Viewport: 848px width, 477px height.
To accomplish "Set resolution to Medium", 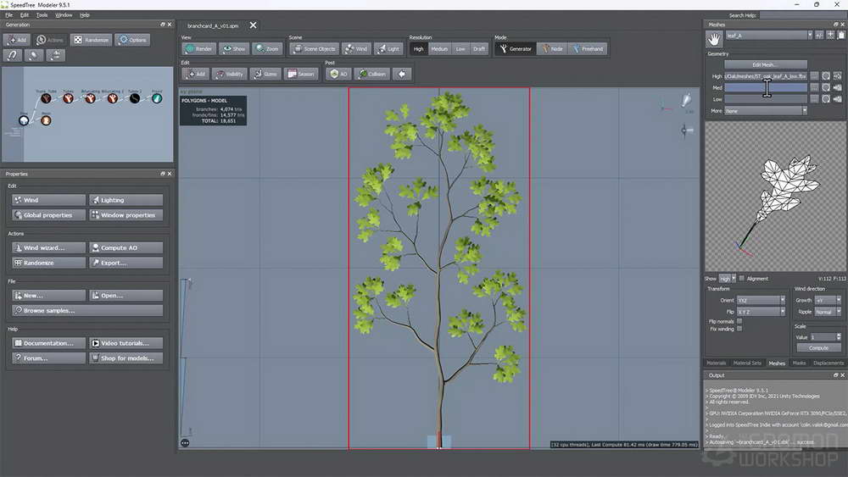I will tap(439, 48).
